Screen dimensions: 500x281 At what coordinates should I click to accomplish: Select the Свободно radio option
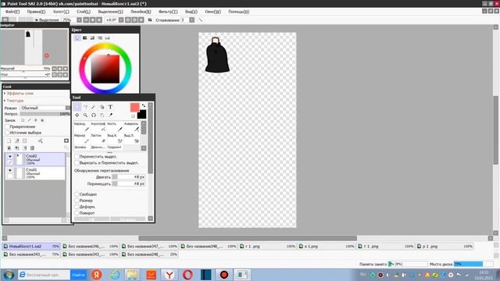(x=77, y=194)
